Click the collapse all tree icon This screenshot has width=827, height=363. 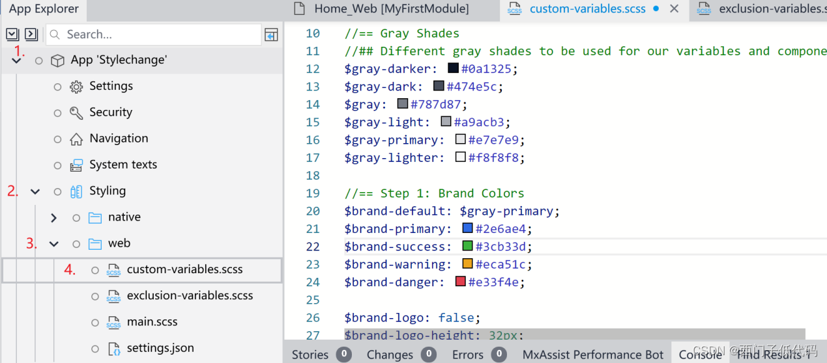(31, 34)
